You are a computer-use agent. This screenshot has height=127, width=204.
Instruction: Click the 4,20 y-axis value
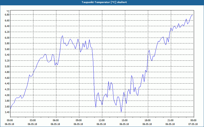coord(7,89)
